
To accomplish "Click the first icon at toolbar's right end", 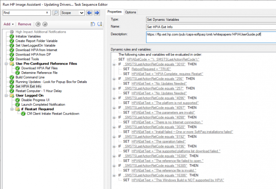I will point(92,24).
